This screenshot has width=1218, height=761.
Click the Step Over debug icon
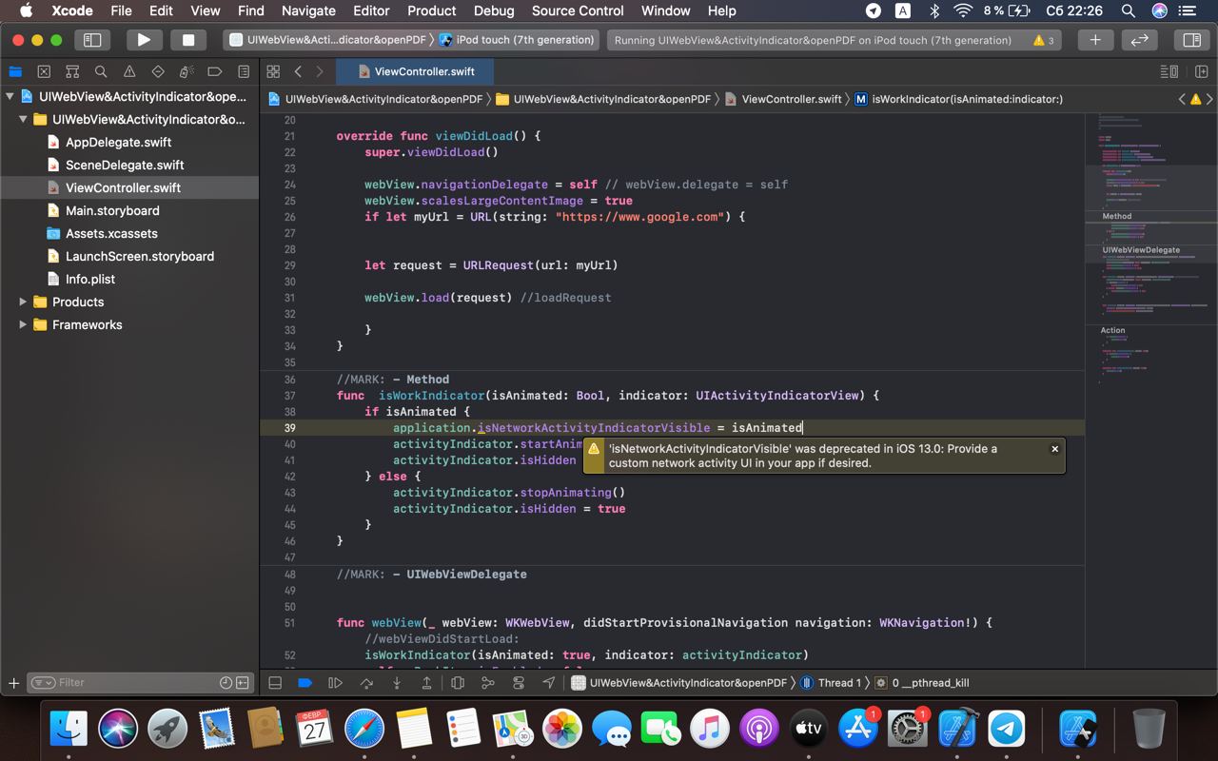366,682
